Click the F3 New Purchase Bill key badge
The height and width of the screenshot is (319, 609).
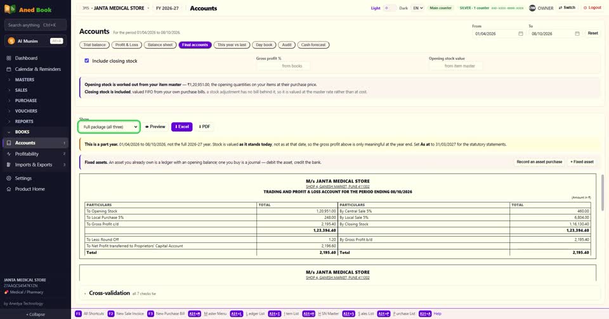(x=150, y=313)
